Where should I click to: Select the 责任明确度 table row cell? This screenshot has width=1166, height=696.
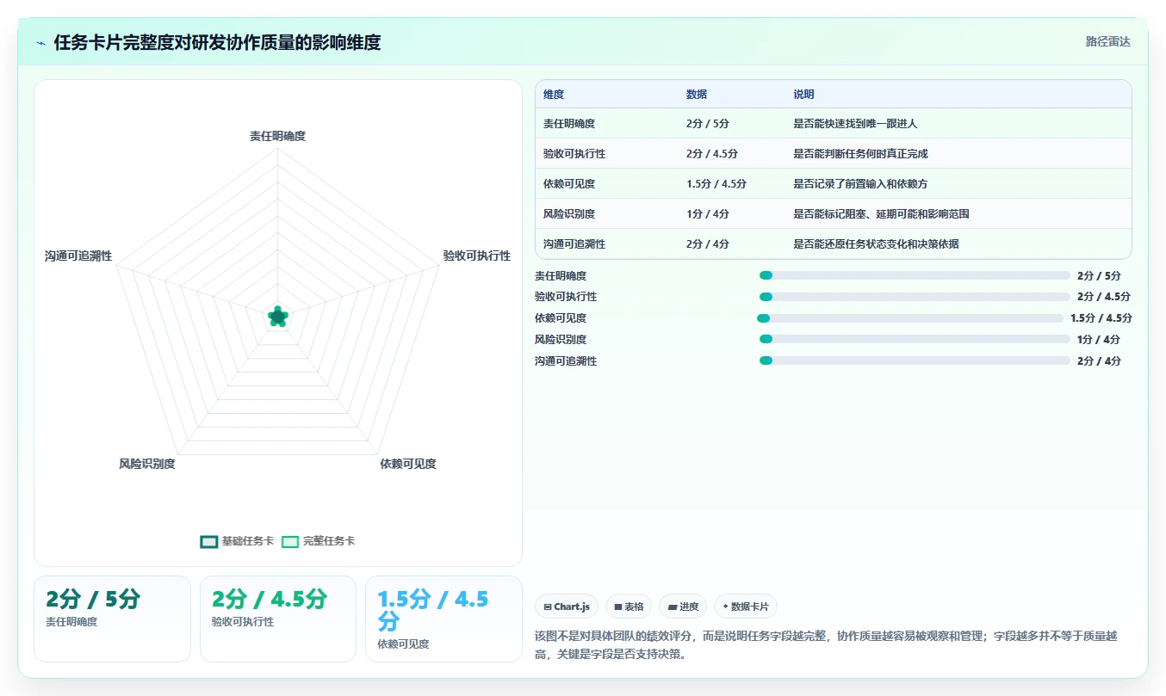pos(569,124)
